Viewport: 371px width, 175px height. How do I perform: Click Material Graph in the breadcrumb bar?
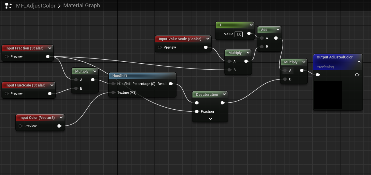[x=81, y=5]
